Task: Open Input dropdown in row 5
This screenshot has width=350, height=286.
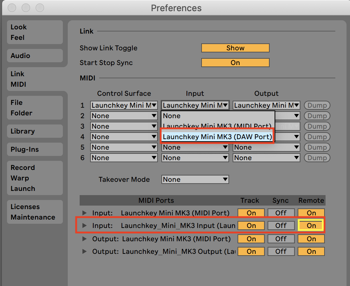Action: (195, 147)
